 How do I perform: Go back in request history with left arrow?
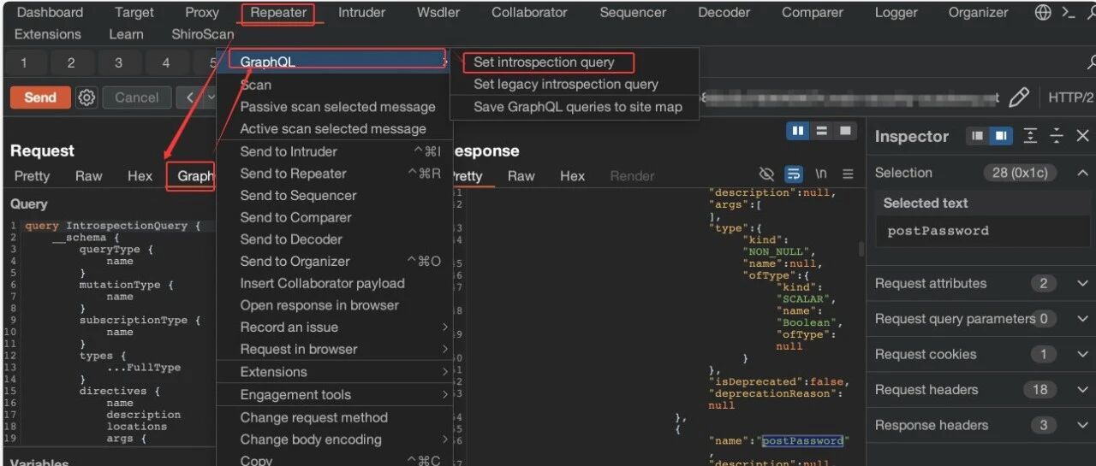pyautogui.click(x=189, y=97)
